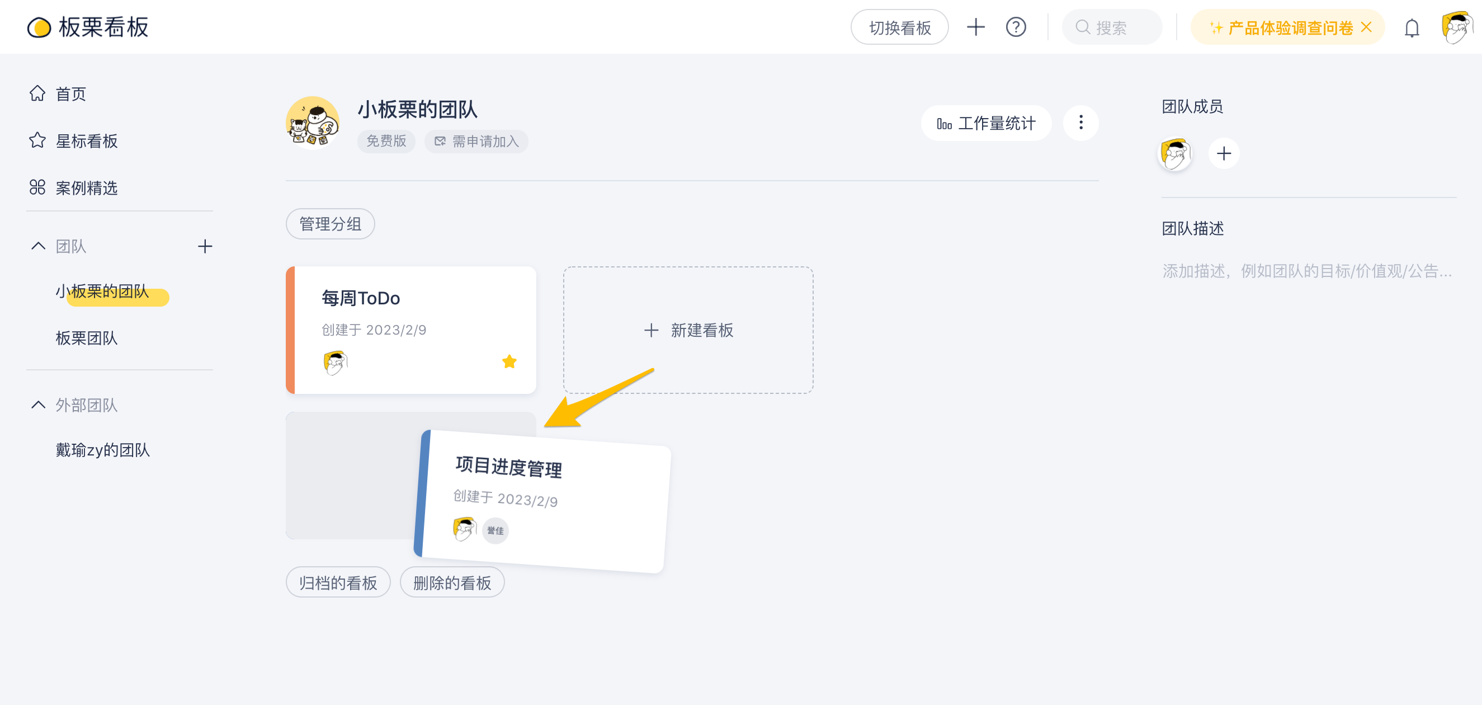Open the team three-dot more menu
Viewport: 1482px width, 705px height.
1080,123
